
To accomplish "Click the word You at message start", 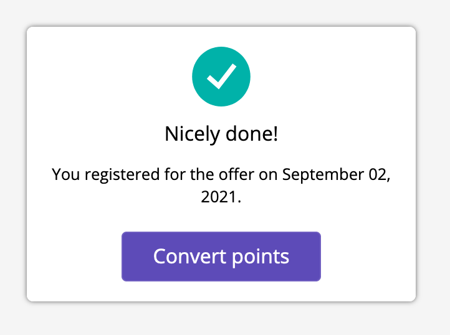I will (65, 174).
